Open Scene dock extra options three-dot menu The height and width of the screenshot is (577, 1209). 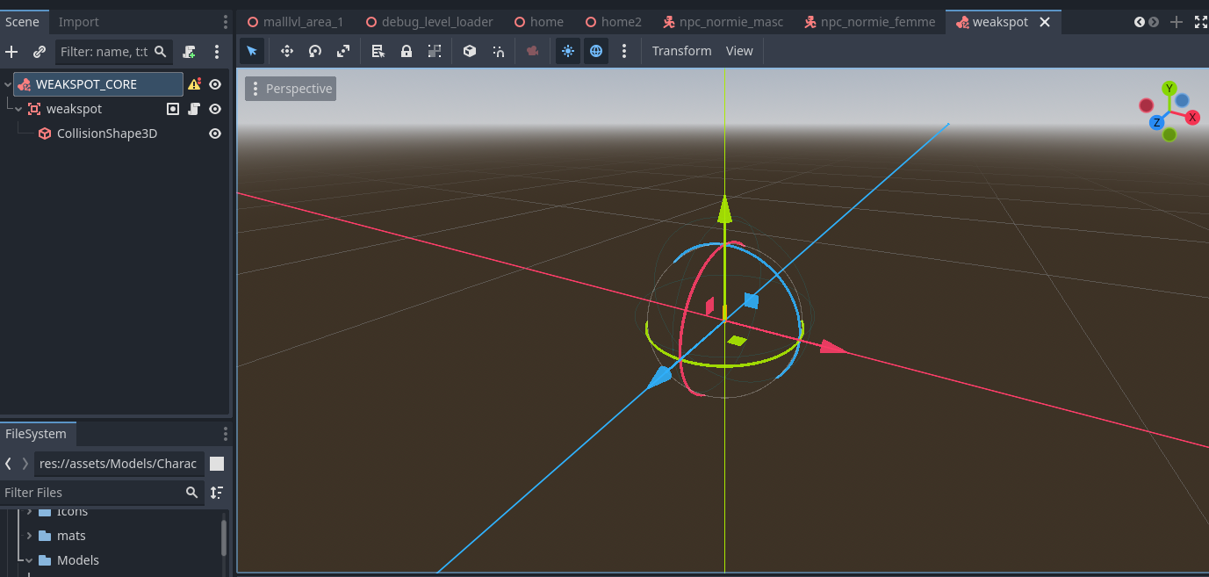tap(217, 52)
